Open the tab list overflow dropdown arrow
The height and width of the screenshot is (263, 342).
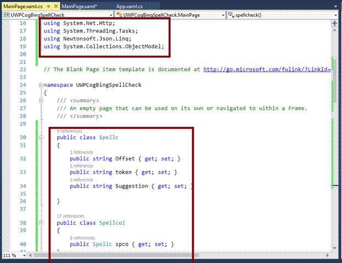coord(335,7)
